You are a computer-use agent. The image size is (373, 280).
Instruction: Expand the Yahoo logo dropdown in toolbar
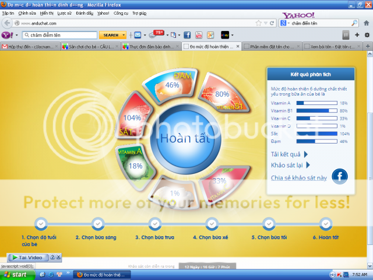(16, 35)
